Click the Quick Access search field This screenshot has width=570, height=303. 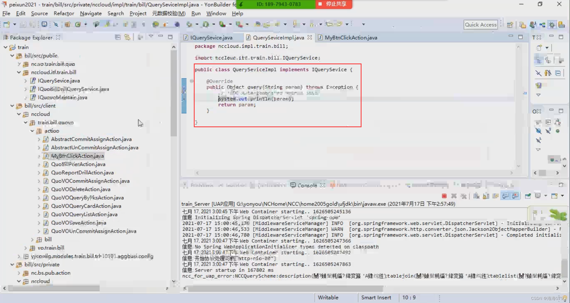[x=480, y=25]
